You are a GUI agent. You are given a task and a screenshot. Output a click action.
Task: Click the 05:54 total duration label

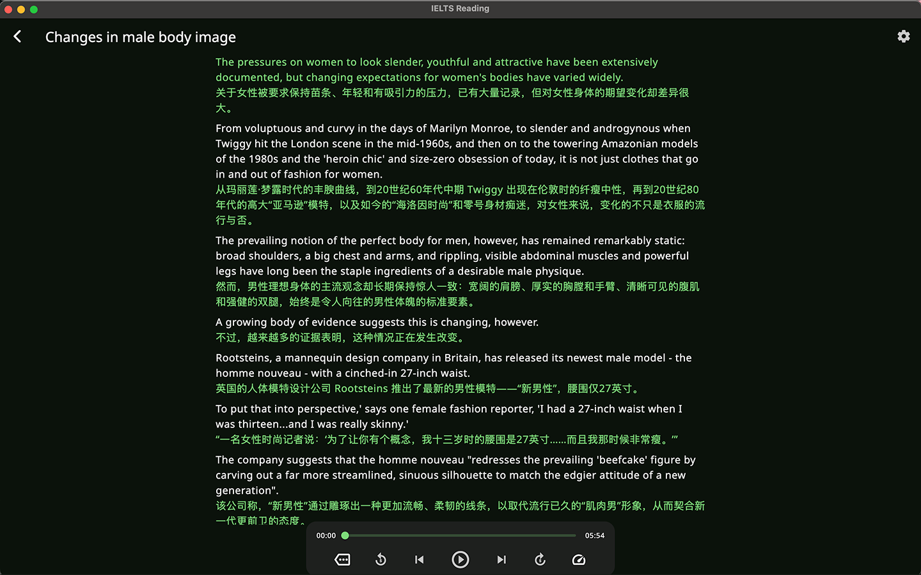(595, 535)
